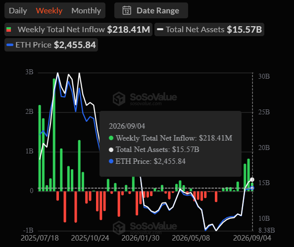
Task: Click the 1B left axis label
Action: coord(29,151)
